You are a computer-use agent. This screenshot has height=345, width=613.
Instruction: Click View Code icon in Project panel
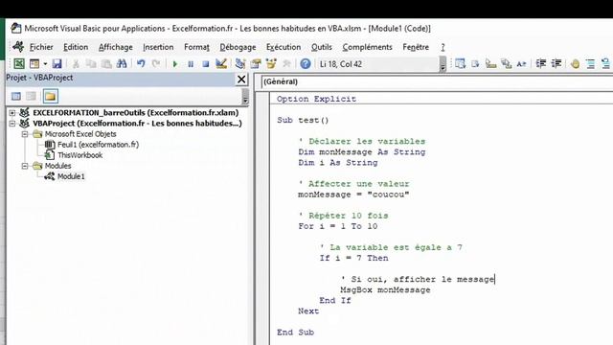[16, 96]
